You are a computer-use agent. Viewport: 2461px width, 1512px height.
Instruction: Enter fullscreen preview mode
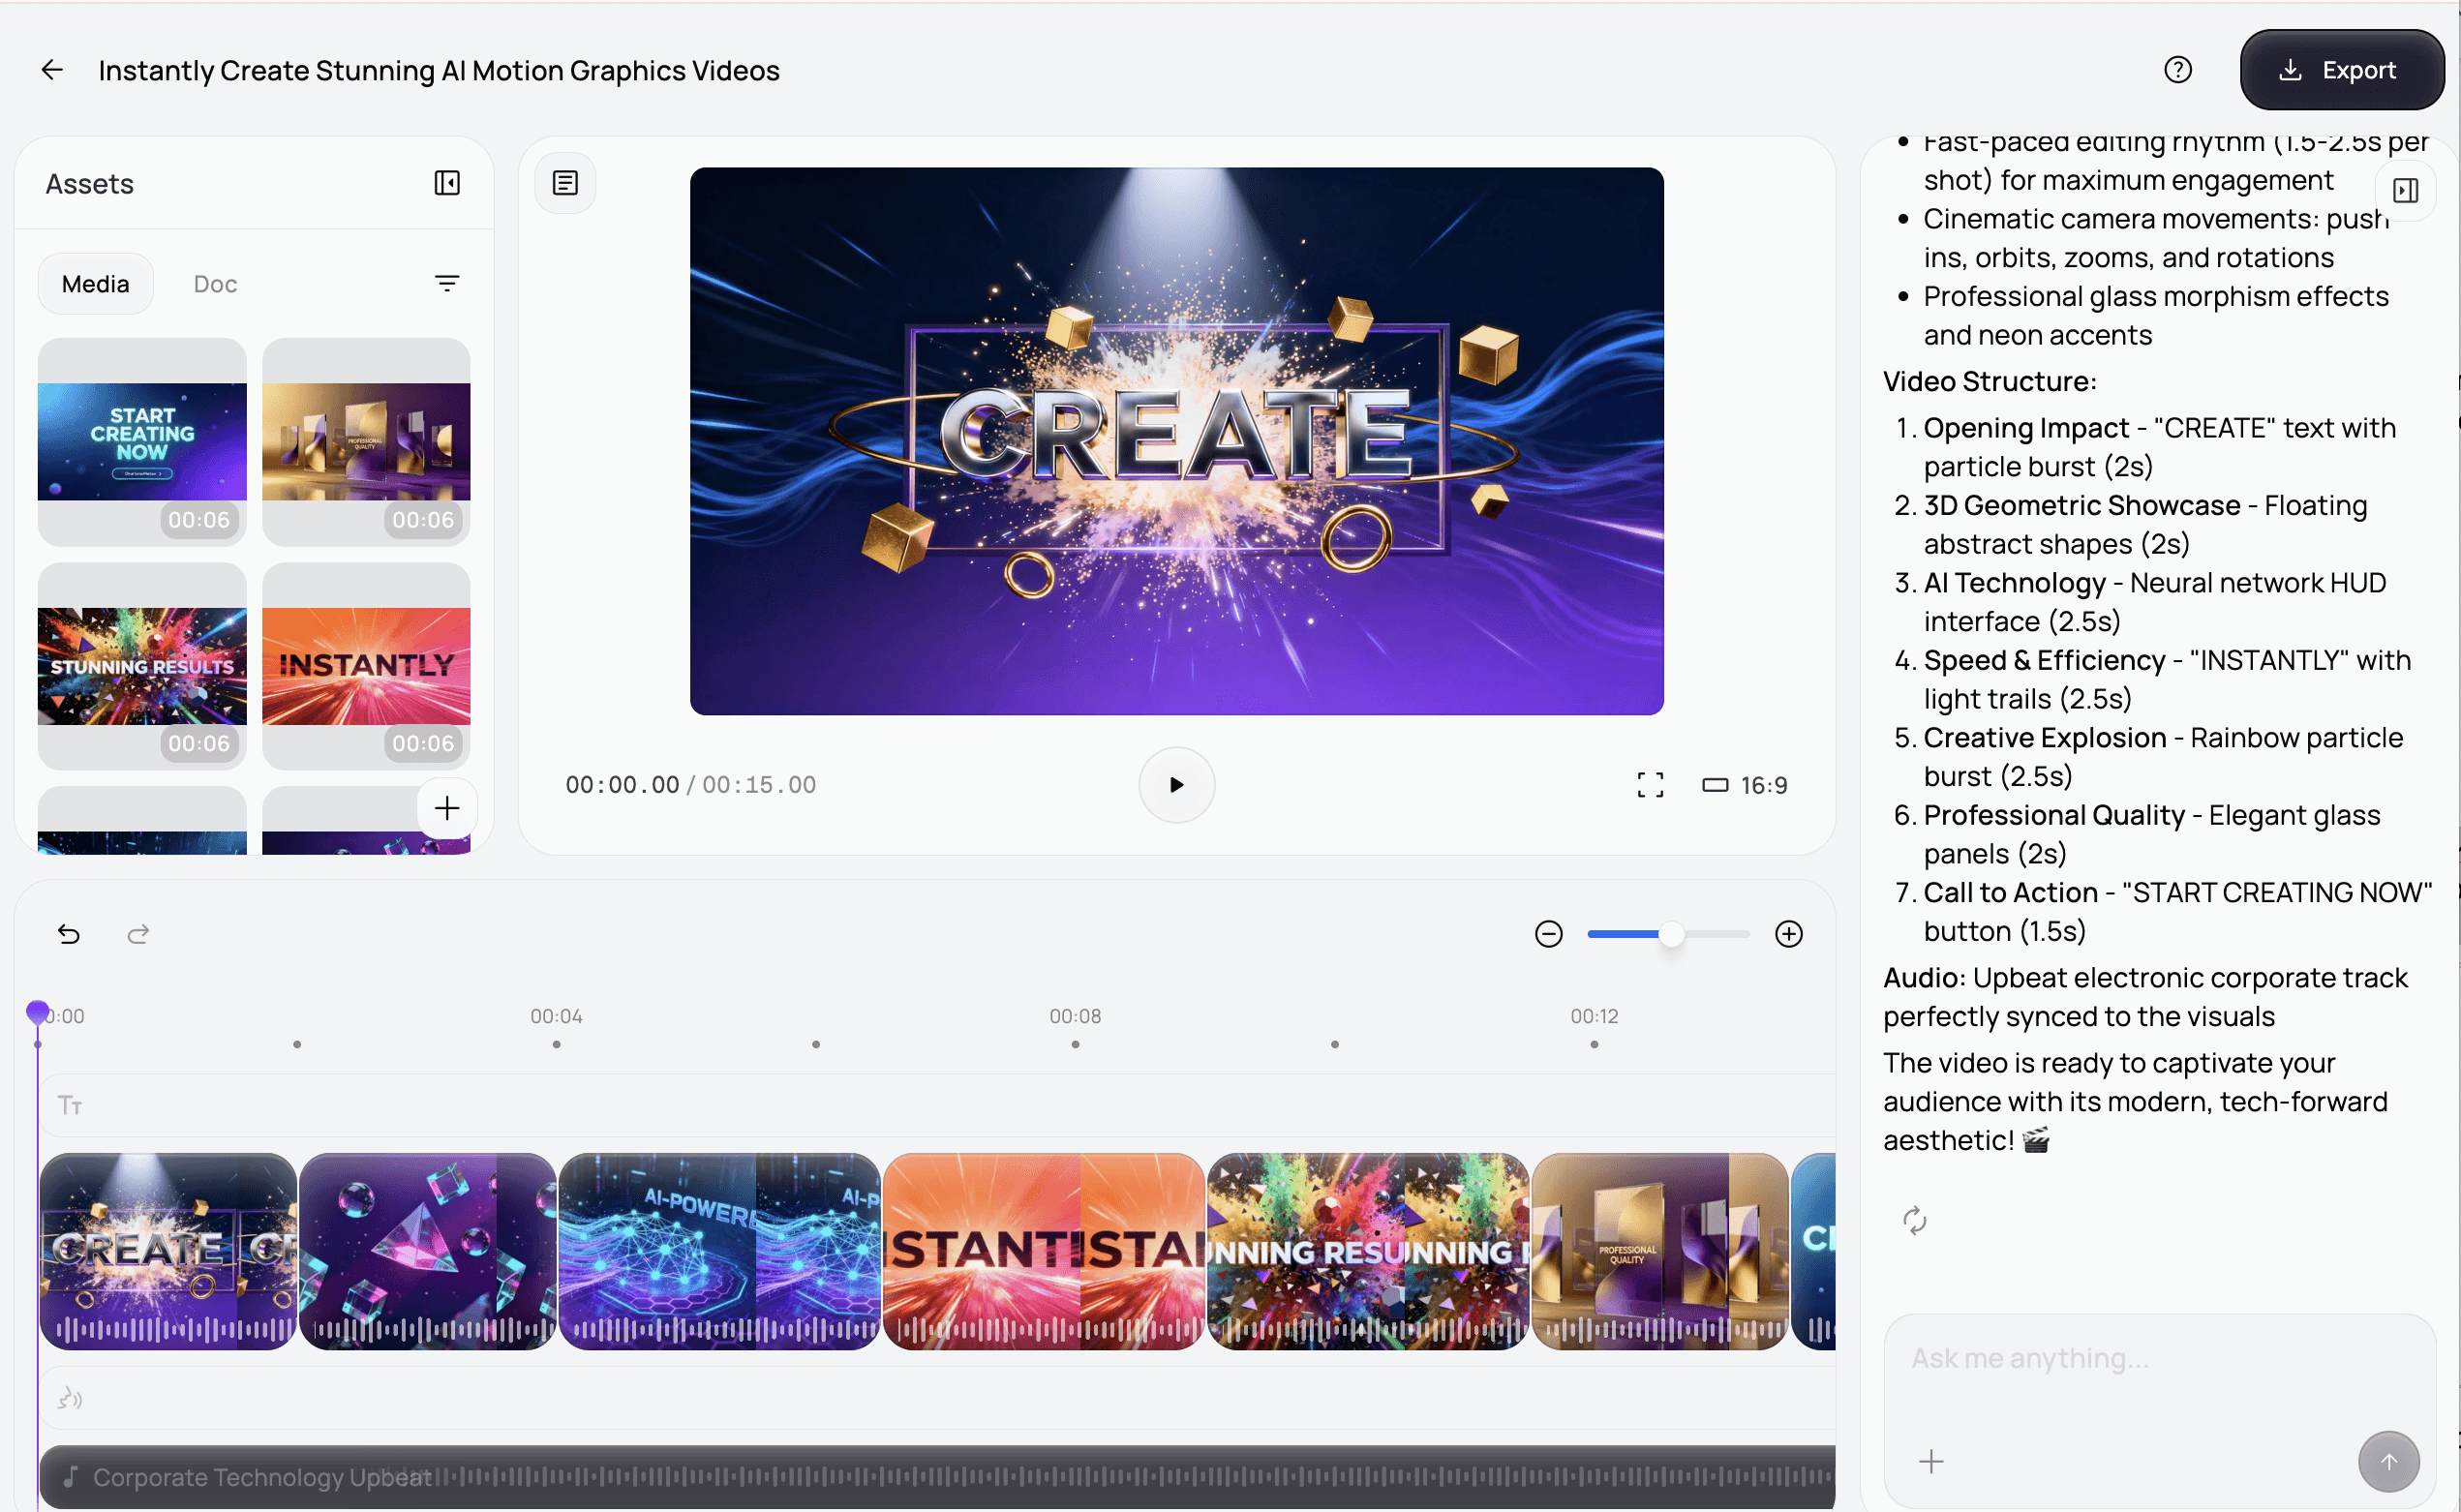tap(1650, 785)
